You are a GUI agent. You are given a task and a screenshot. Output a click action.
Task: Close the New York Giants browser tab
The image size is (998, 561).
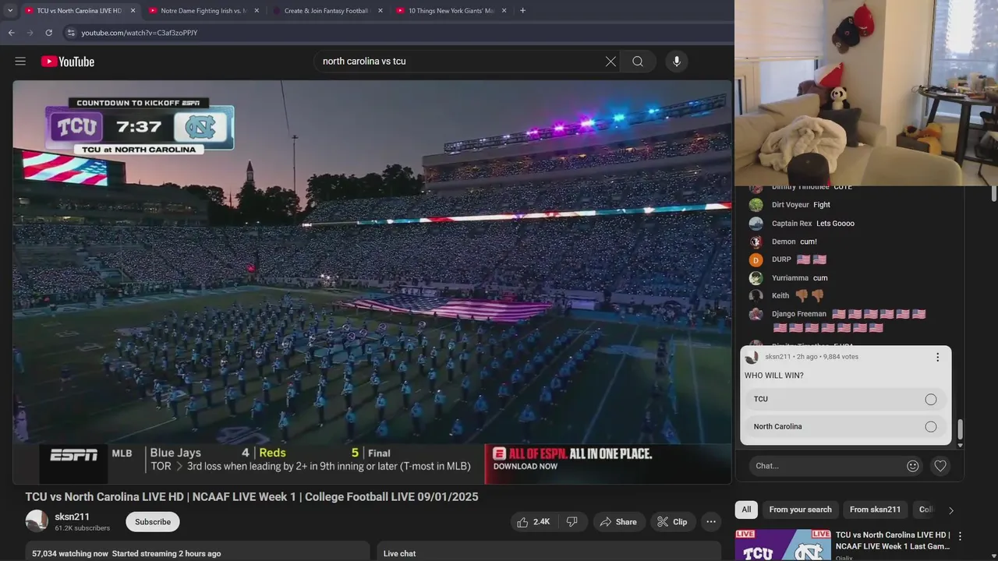pos(504,11)
